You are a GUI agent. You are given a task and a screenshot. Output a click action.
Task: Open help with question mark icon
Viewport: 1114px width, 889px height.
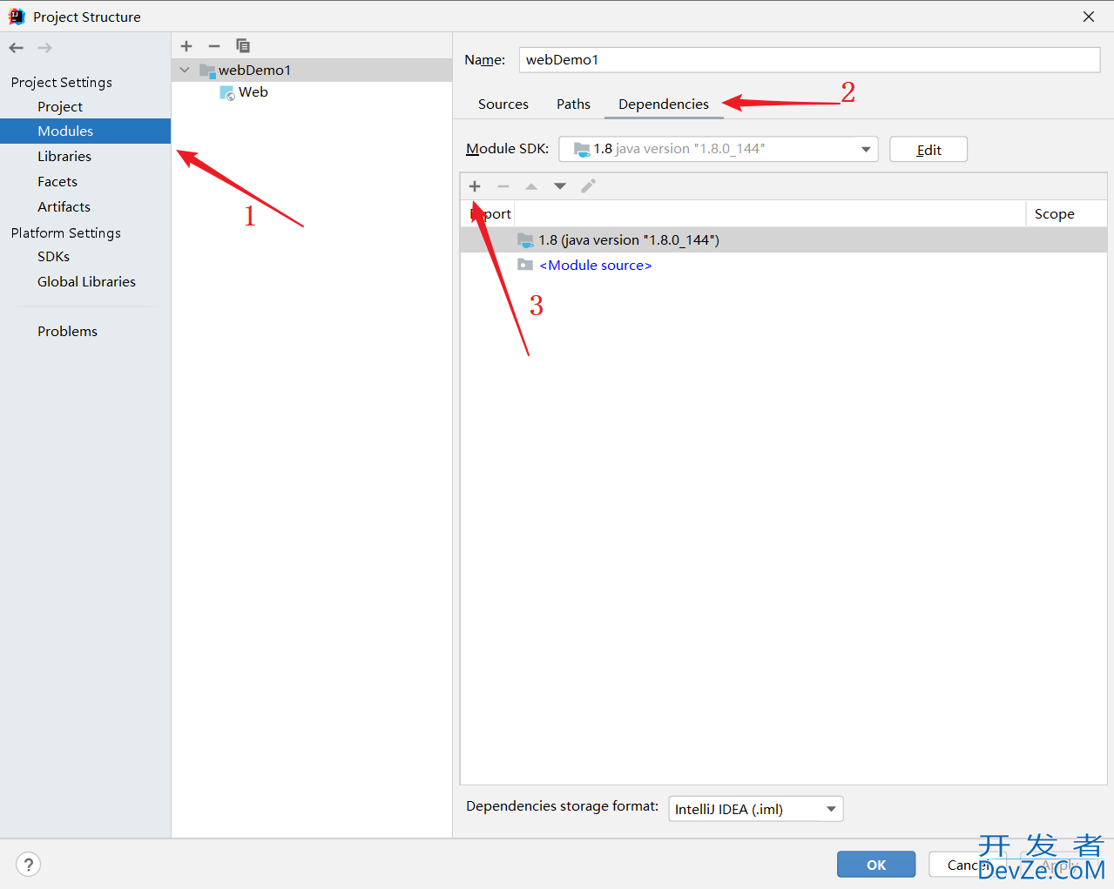tap(29, 865)
